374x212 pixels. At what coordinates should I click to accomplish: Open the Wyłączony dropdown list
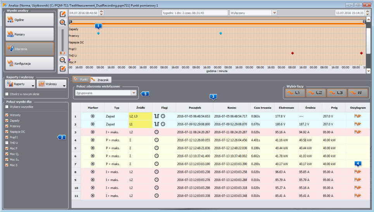(274, 13)
